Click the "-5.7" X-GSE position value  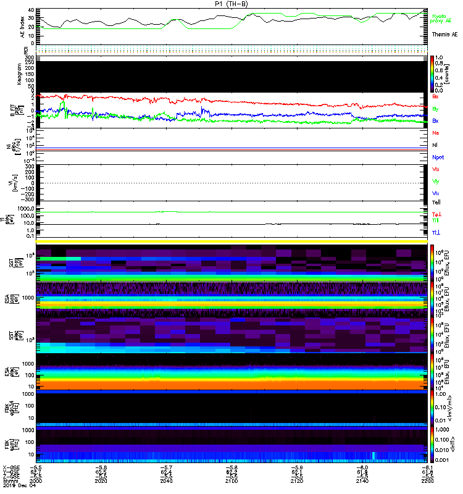[x=166, y=468]
